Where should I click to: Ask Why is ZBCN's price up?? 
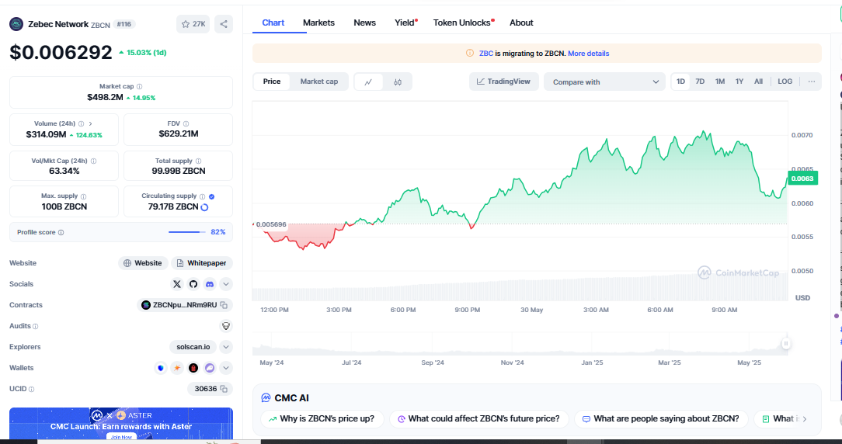322,418
